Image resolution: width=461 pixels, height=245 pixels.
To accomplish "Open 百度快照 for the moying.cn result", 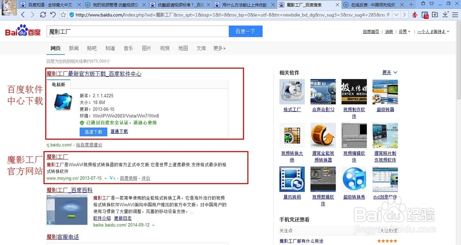I will (x=129, y=178).
